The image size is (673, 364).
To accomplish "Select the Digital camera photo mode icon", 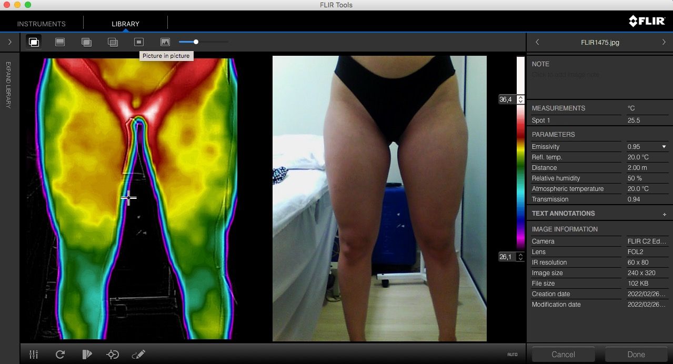I will (165, 42).
